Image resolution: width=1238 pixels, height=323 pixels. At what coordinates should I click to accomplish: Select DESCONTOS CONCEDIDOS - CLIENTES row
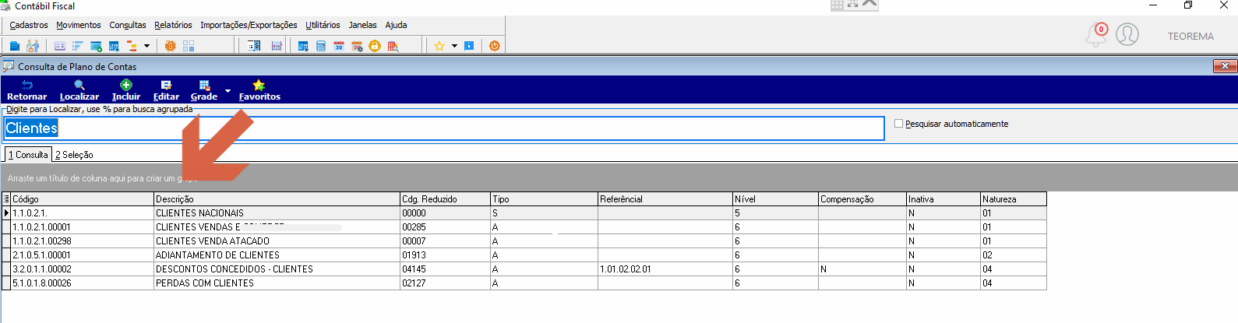click(x=524, y=269)
